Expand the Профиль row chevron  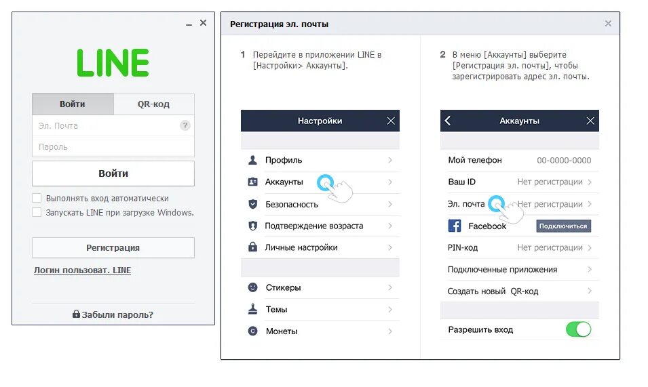click(390, 160)
